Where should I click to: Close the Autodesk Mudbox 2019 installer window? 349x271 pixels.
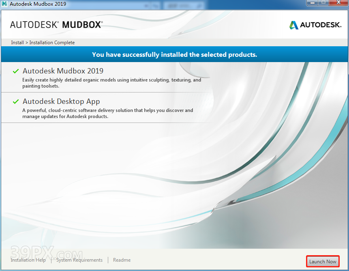tap(338, 3)
